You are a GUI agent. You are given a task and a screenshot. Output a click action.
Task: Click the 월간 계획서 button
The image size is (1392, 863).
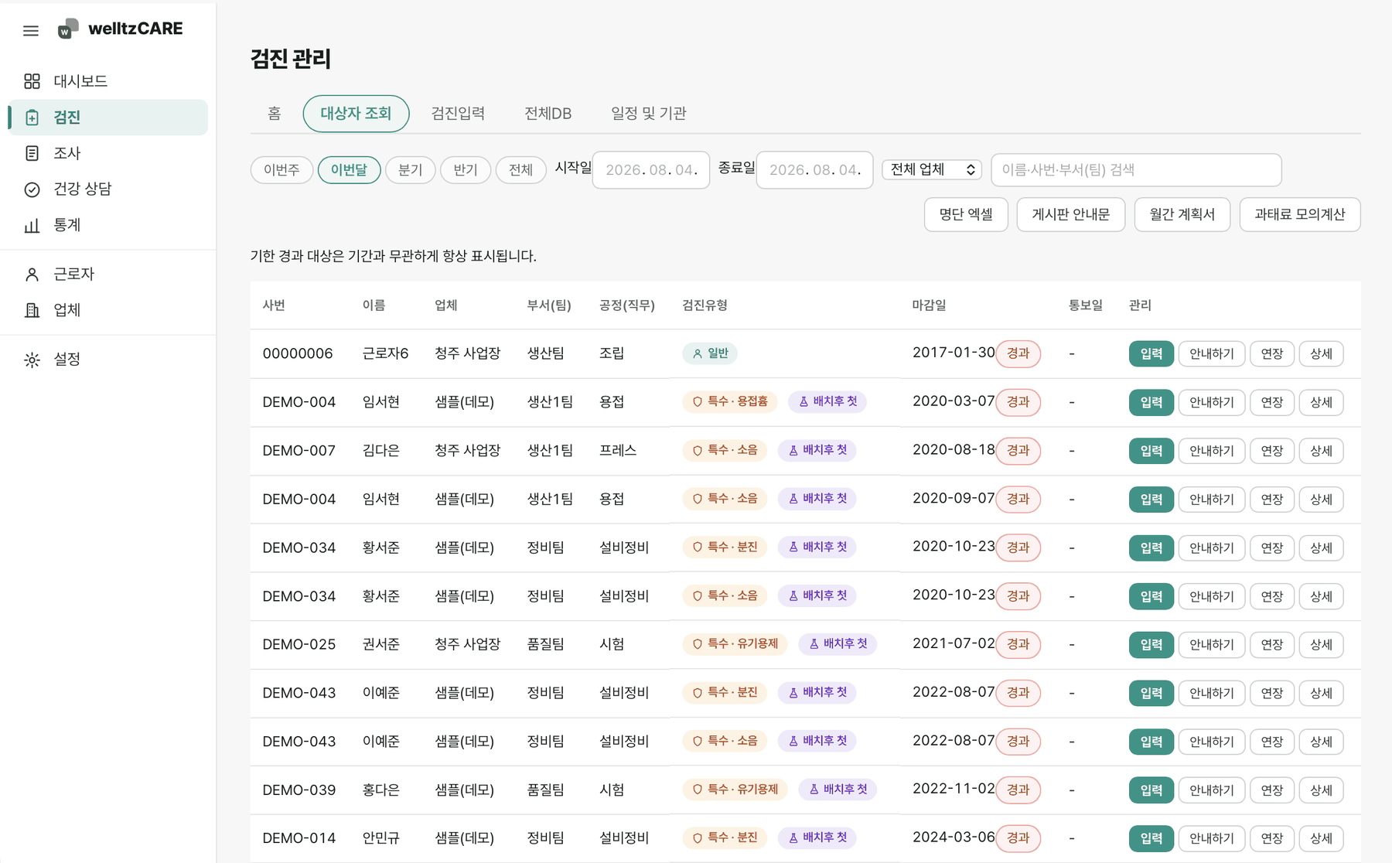[1182, 214]
